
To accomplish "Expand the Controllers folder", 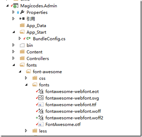I will pos(13,58).
